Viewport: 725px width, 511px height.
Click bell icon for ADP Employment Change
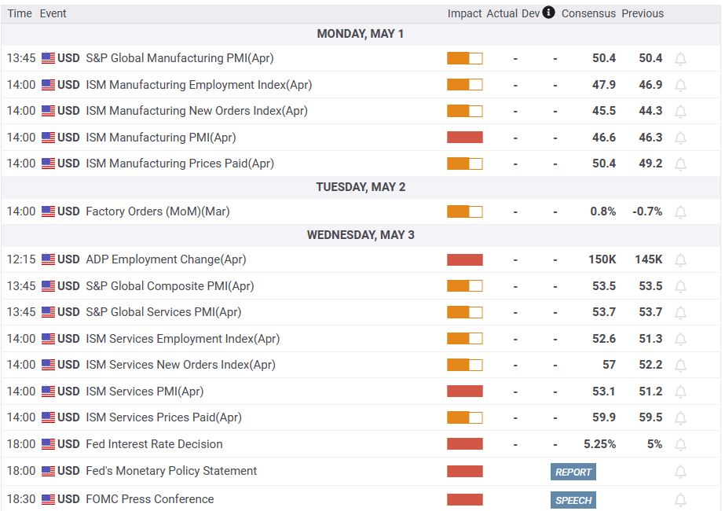tap(680, 260)
